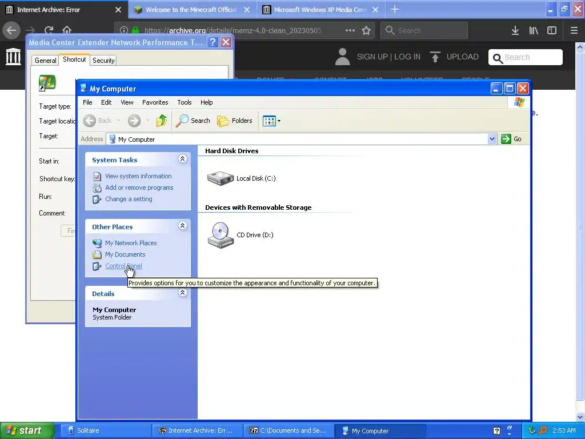This screenshot has width=585, height=439.
Task: Click Add or remove programs
Action: point(139,187)
